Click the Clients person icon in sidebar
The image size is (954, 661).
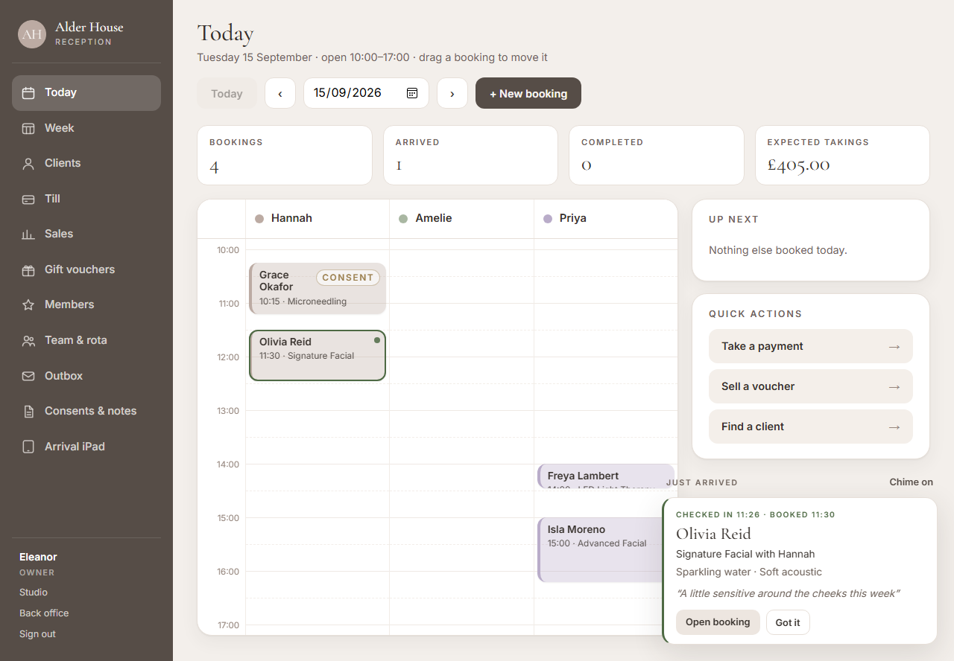click(x=28, y=164)
